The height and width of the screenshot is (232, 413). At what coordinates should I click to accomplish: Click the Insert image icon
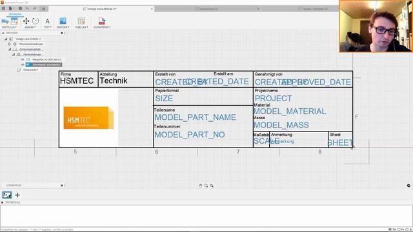coord(63,21)
